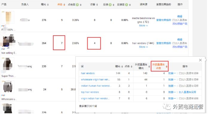Sort popup keywords by 点击 arrows

(132, 66)
